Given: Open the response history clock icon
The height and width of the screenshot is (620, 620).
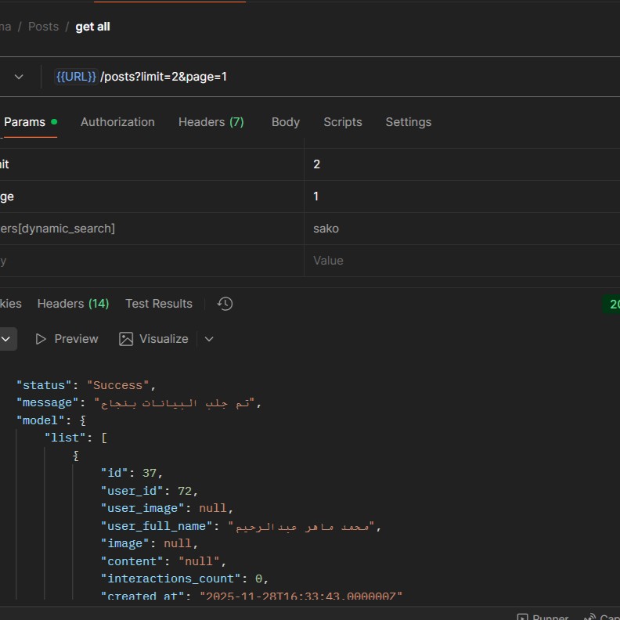Looking at the screenshot, I should [x=225, y=304].
